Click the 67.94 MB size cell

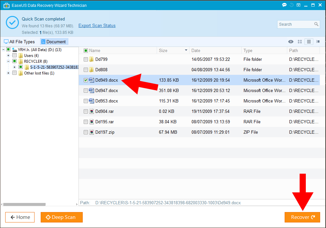coord(168,132)
